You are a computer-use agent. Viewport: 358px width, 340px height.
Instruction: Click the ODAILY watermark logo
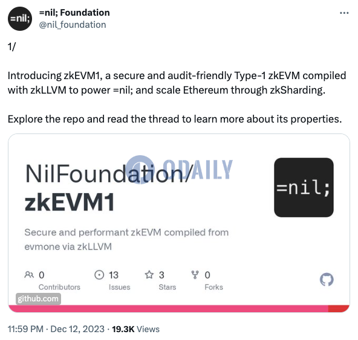pos(179,170)
